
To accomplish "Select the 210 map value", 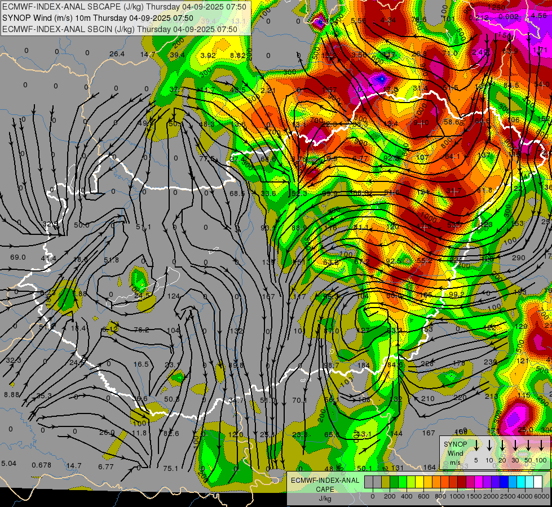I will 428,399.
